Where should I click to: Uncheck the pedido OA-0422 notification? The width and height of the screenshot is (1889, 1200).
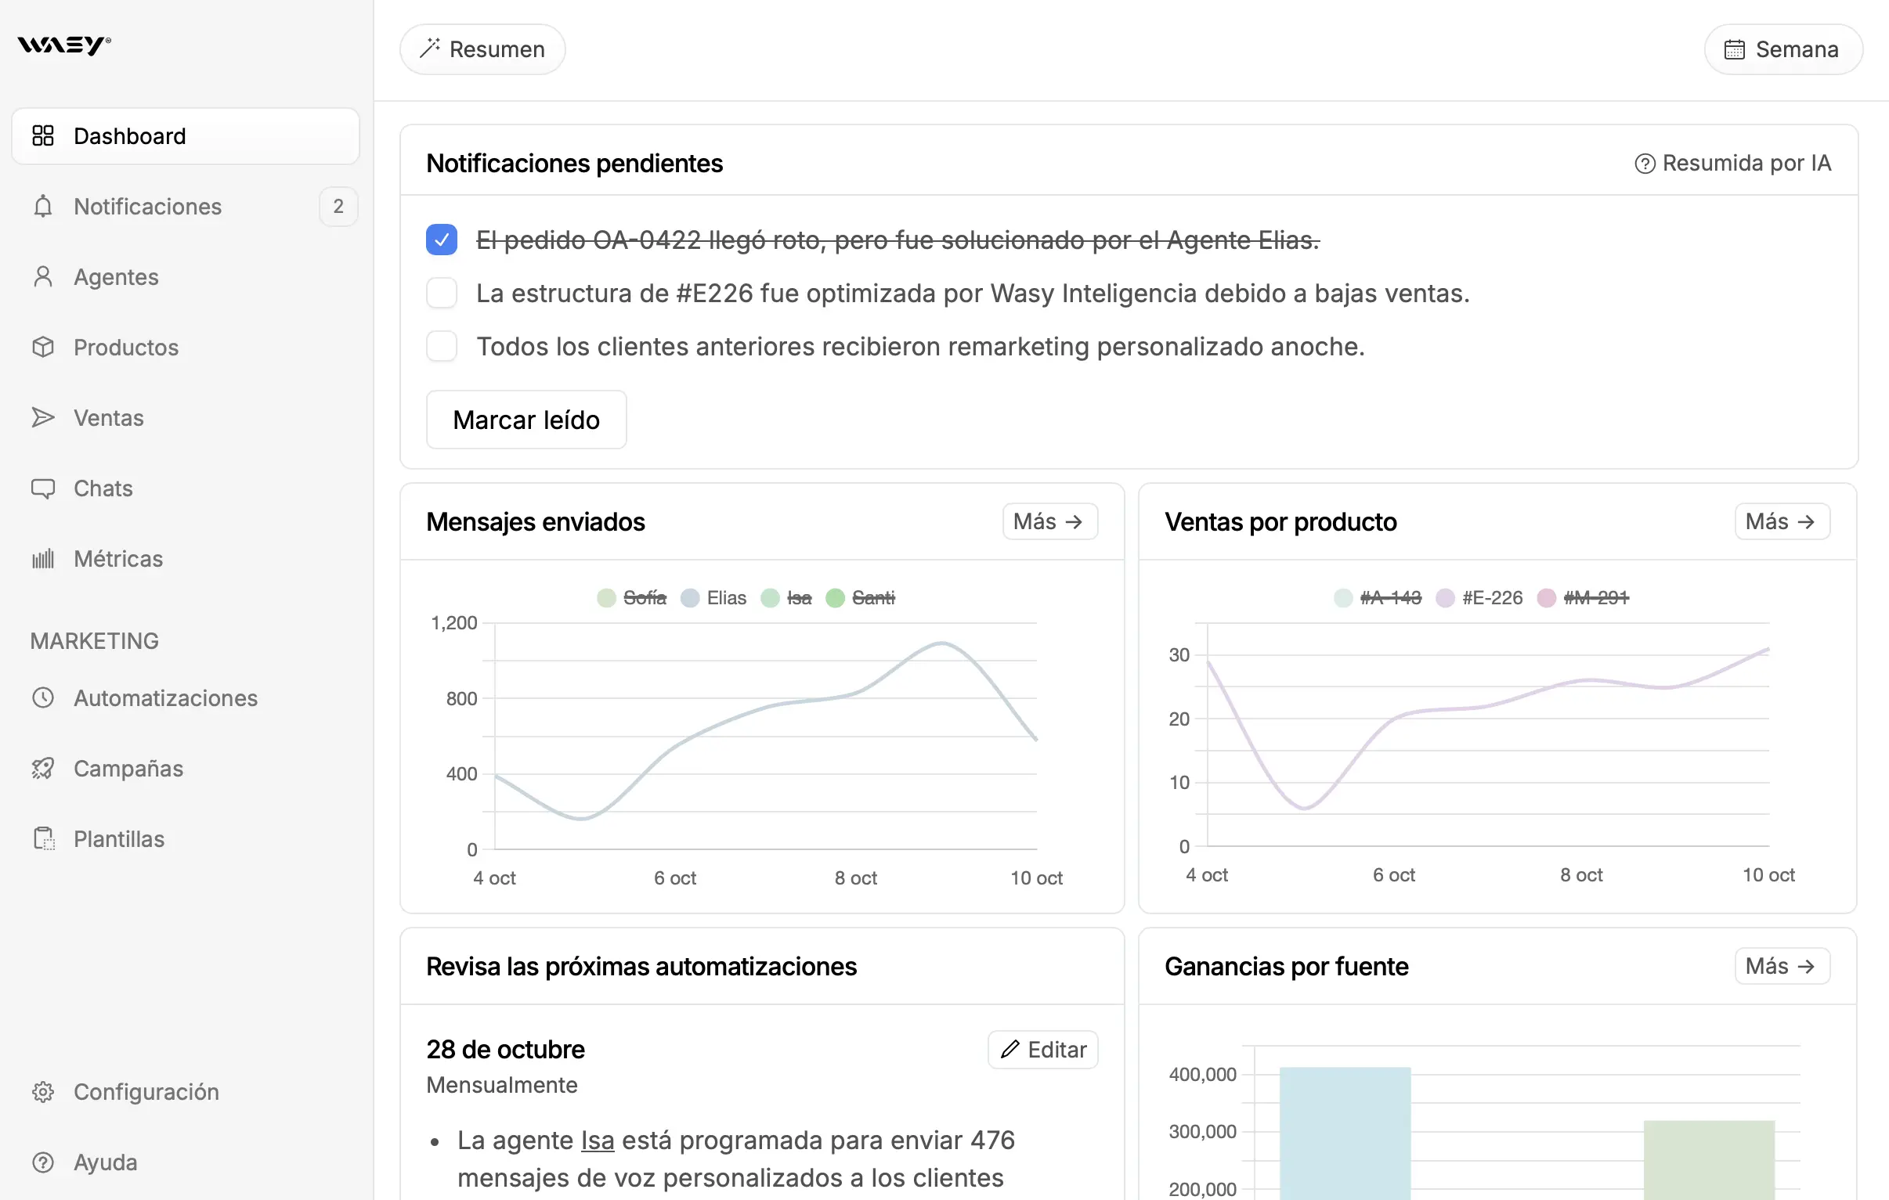coord(442,240)
